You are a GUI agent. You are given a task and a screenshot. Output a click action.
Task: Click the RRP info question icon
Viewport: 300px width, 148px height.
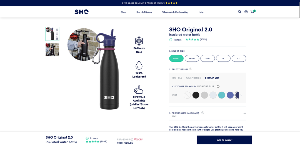[132, 139]
